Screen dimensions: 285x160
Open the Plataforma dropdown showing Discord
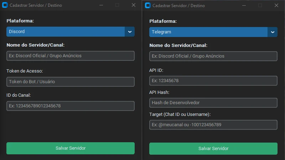pos(70,32)
